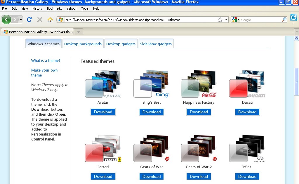Click the green Back navigation arrow

tap(6, 20)
